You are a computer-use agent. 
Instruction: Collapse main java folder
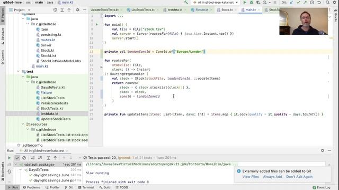click(23, 19)
